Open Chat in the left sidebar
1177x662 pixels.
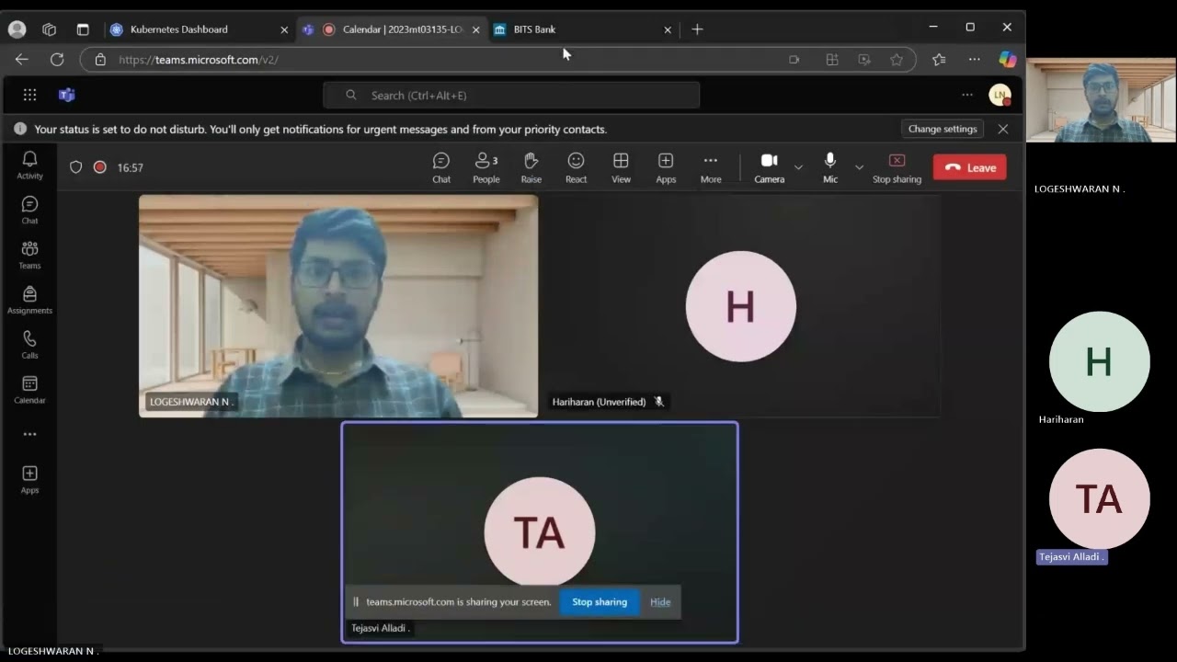[x=29, y=210]
